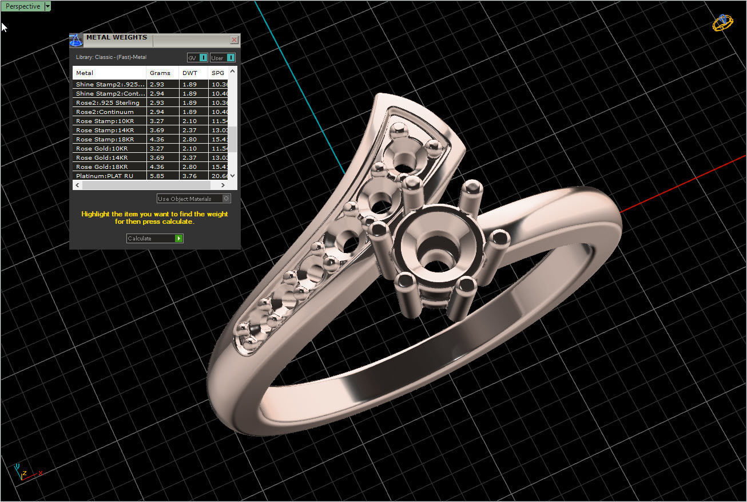Click the Perspective viewport label
The image size is (747, 502).
tap(23, 6)
